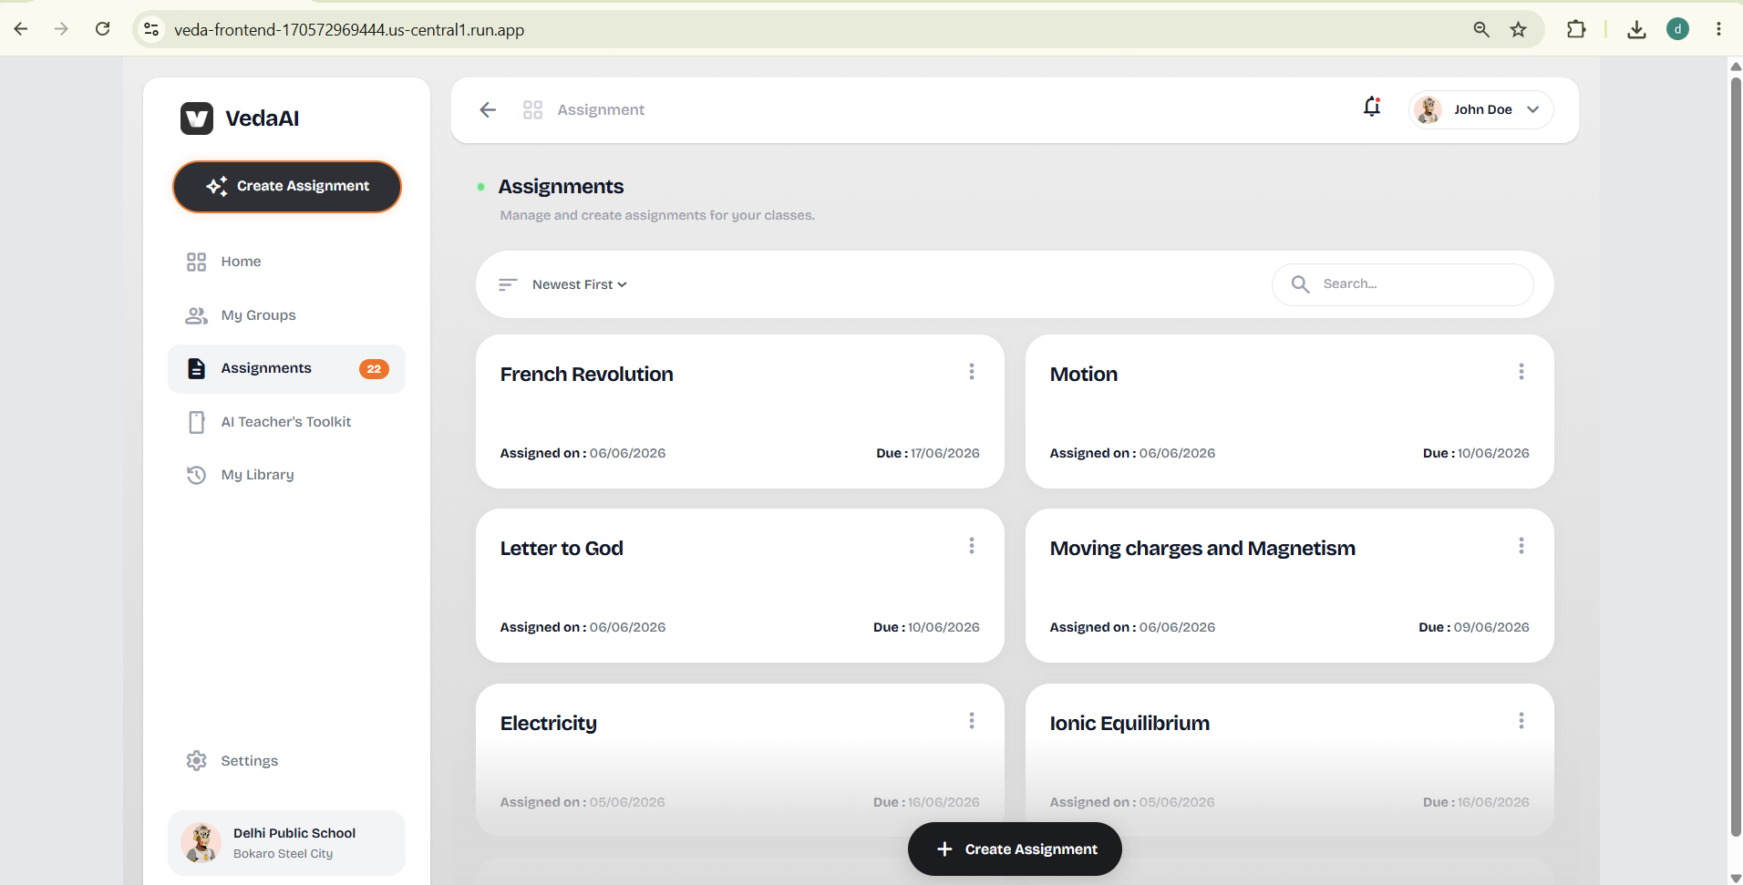Open the options menu for Letter to God
The image size is (1743, 885).
tap(972, 546)
